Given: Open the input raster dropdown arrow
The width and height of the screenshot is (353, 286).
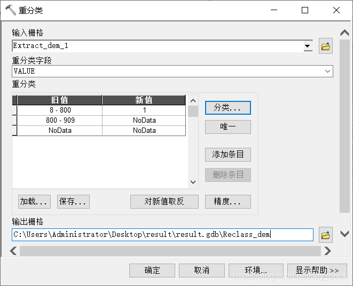Looking at the screenshot, I should point(308,46).
